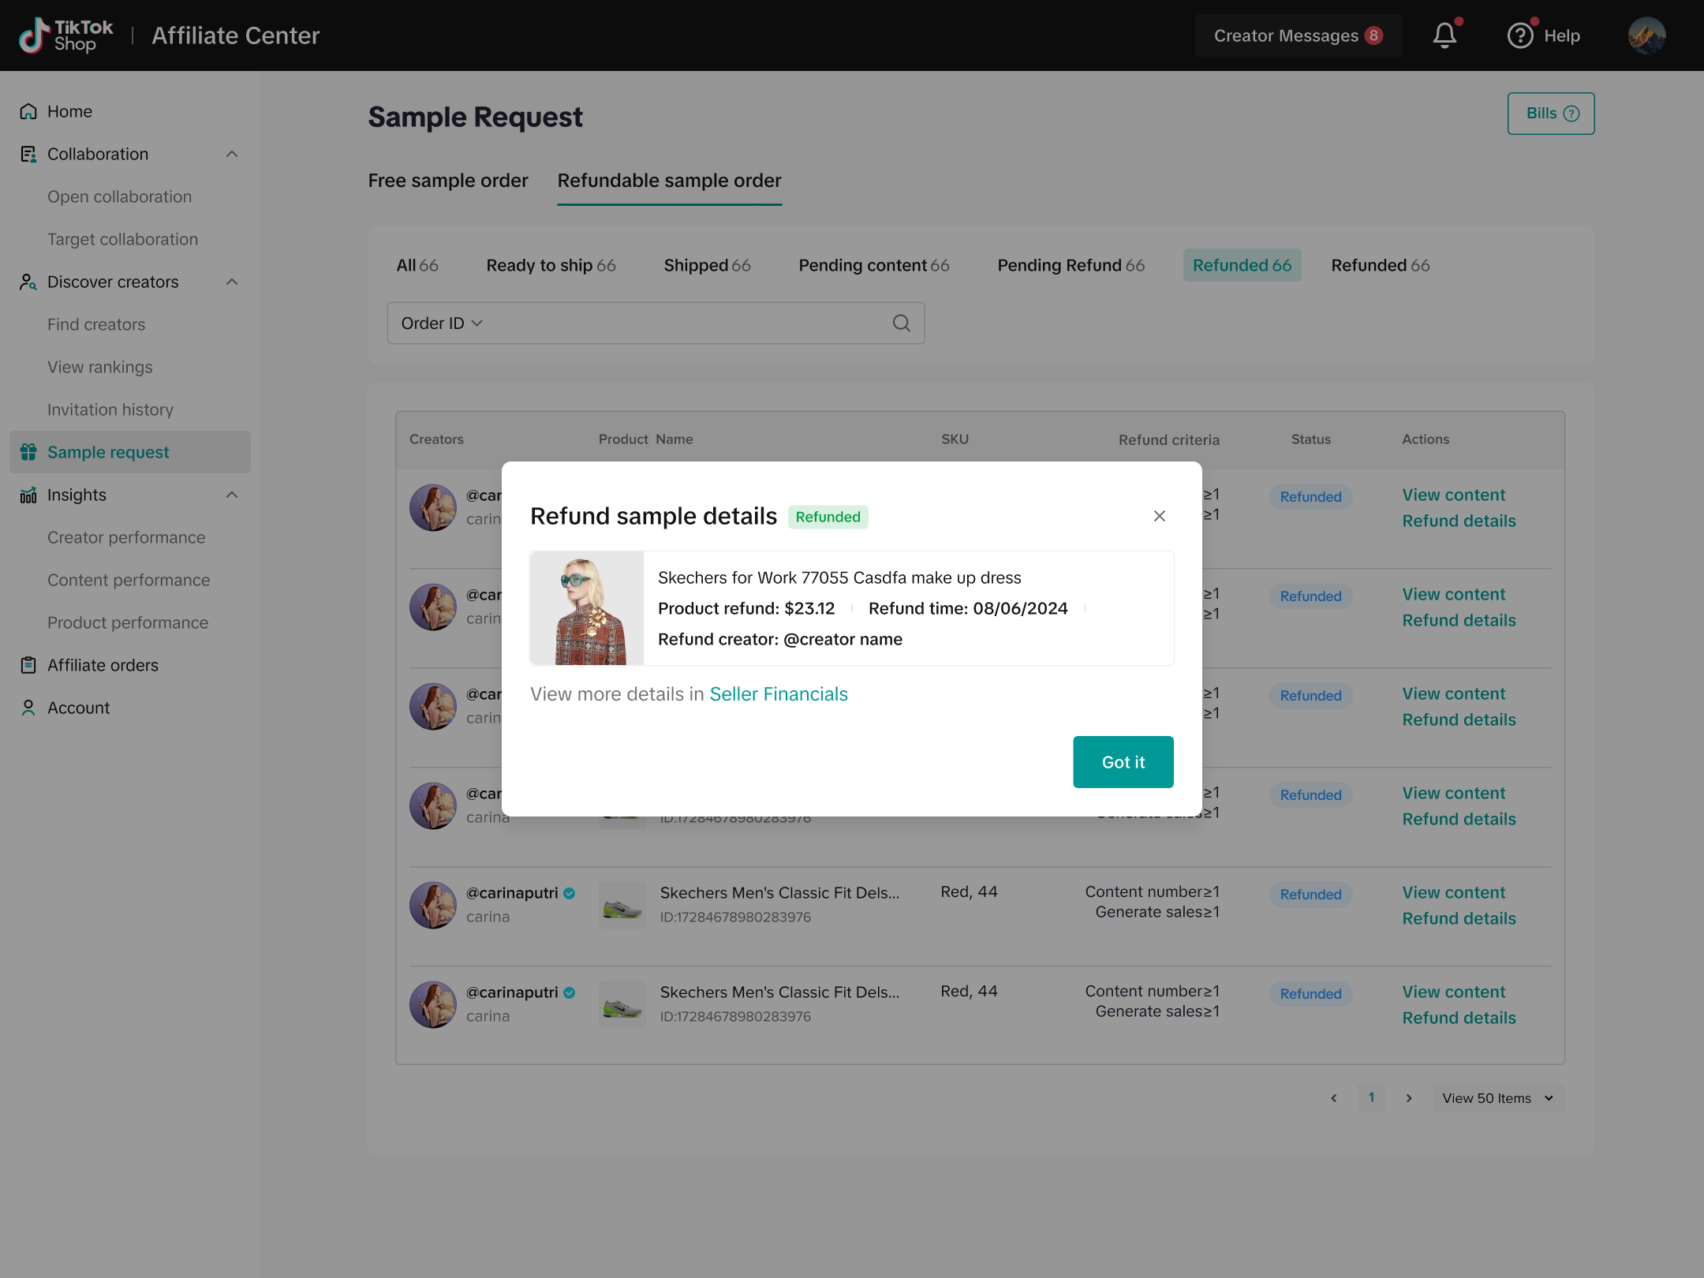This screenshot has height=1278, width=1704.
Task: Click the user profile avatar
Action: click(x=1646, y=35)
